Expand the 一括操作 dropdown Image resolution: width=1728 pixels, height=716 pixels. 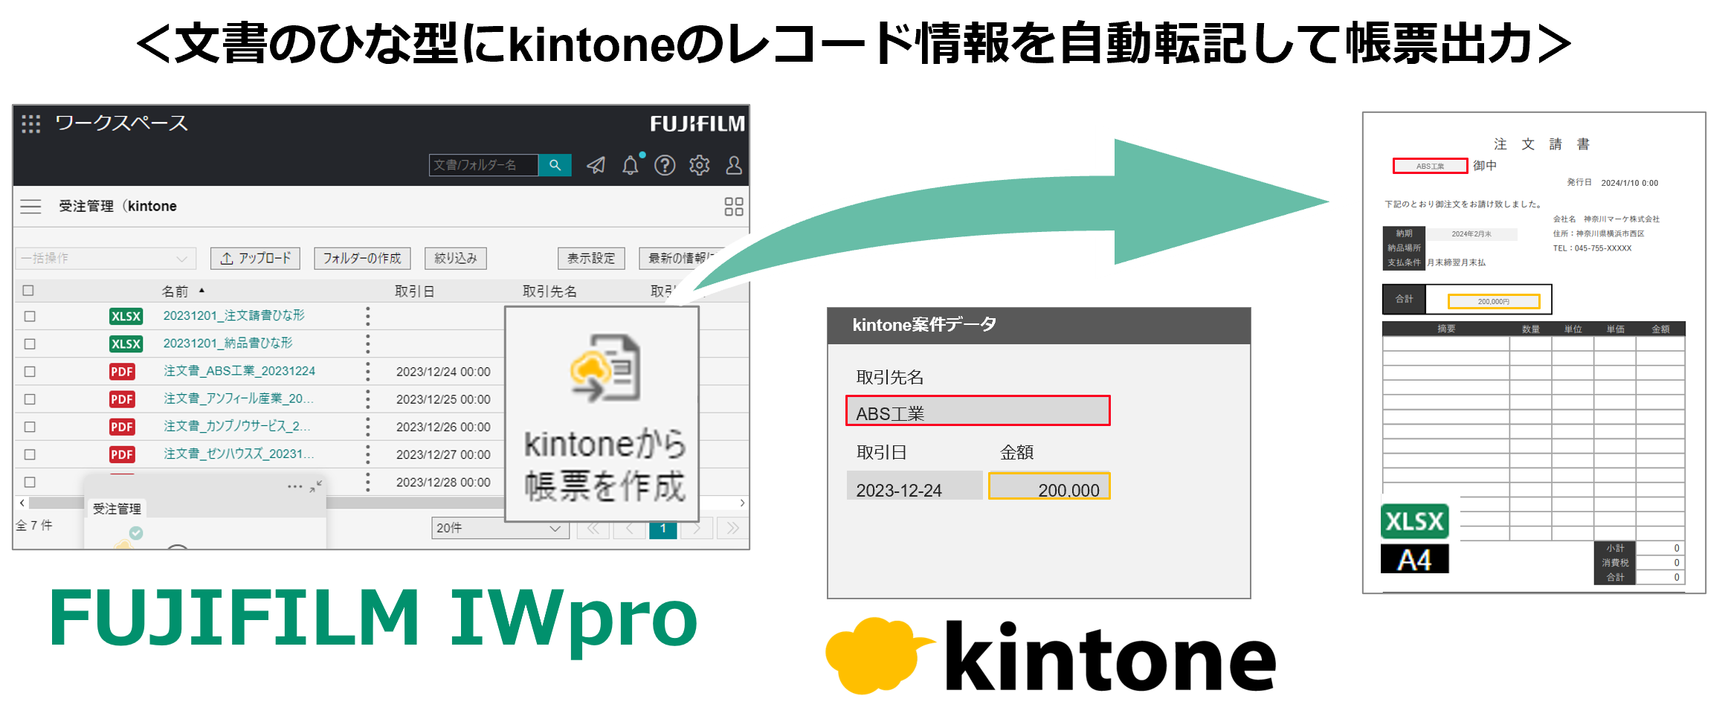[105, 258]
